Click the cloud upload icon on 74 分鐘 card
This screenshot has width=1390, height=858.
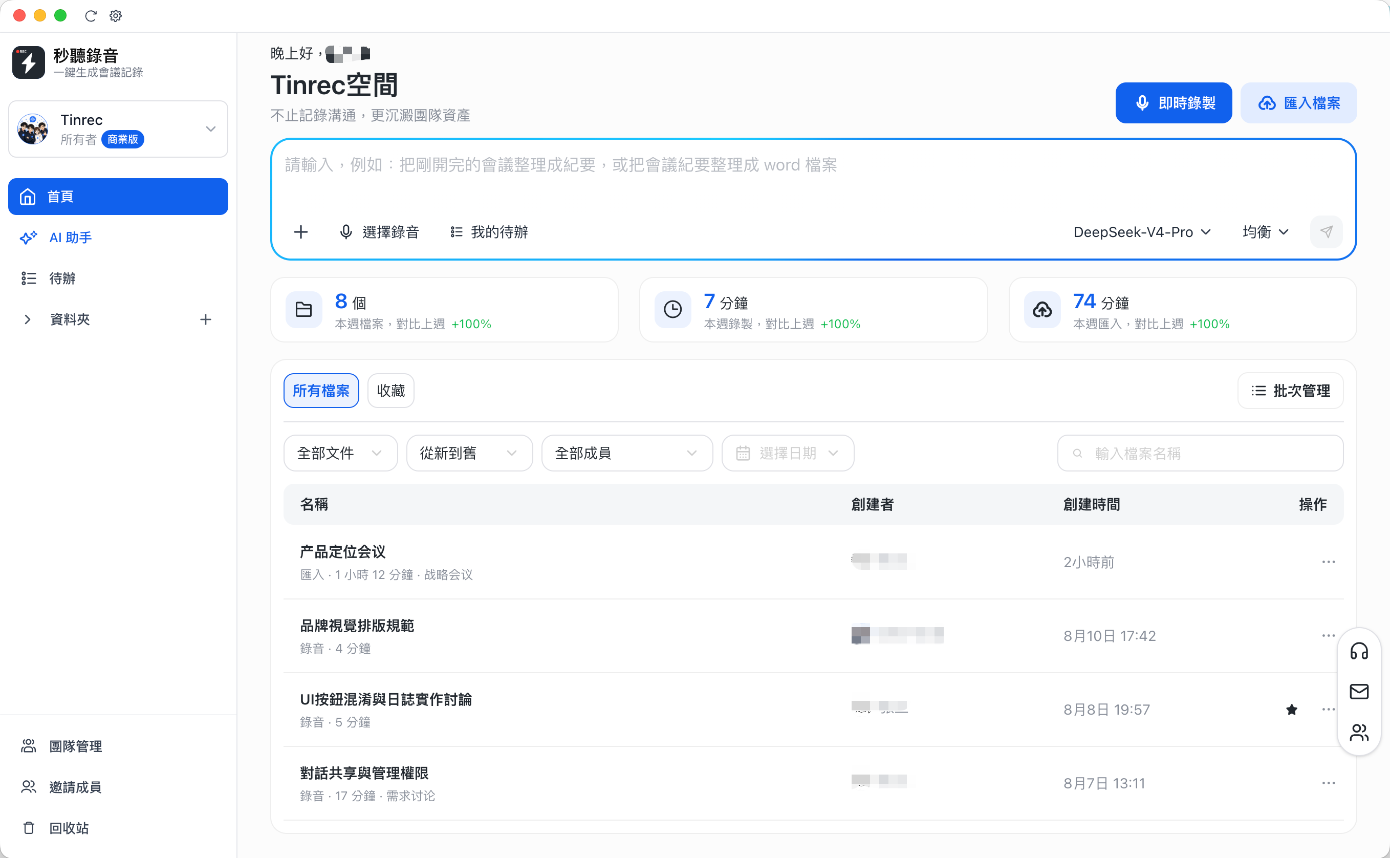point(1042,309)
